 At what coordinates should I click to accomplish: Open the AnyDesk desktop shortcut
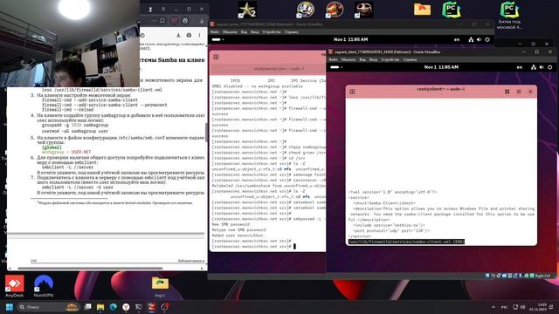[x=14, y=286]
